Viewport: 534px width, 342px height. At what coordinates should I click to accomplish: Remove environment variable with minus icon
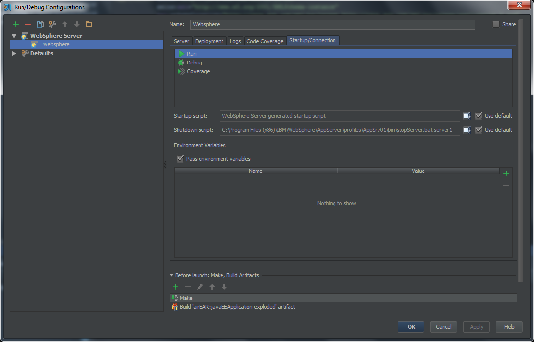(506, 186)
